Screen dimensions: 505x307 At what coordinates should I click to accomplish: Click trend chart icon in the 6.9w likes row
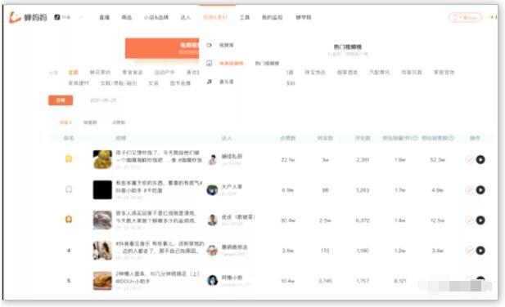tap(470, 190)
